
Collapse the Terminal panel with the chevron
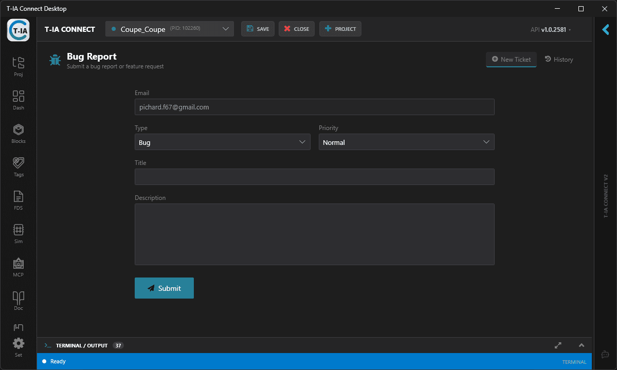pos(582,345)
